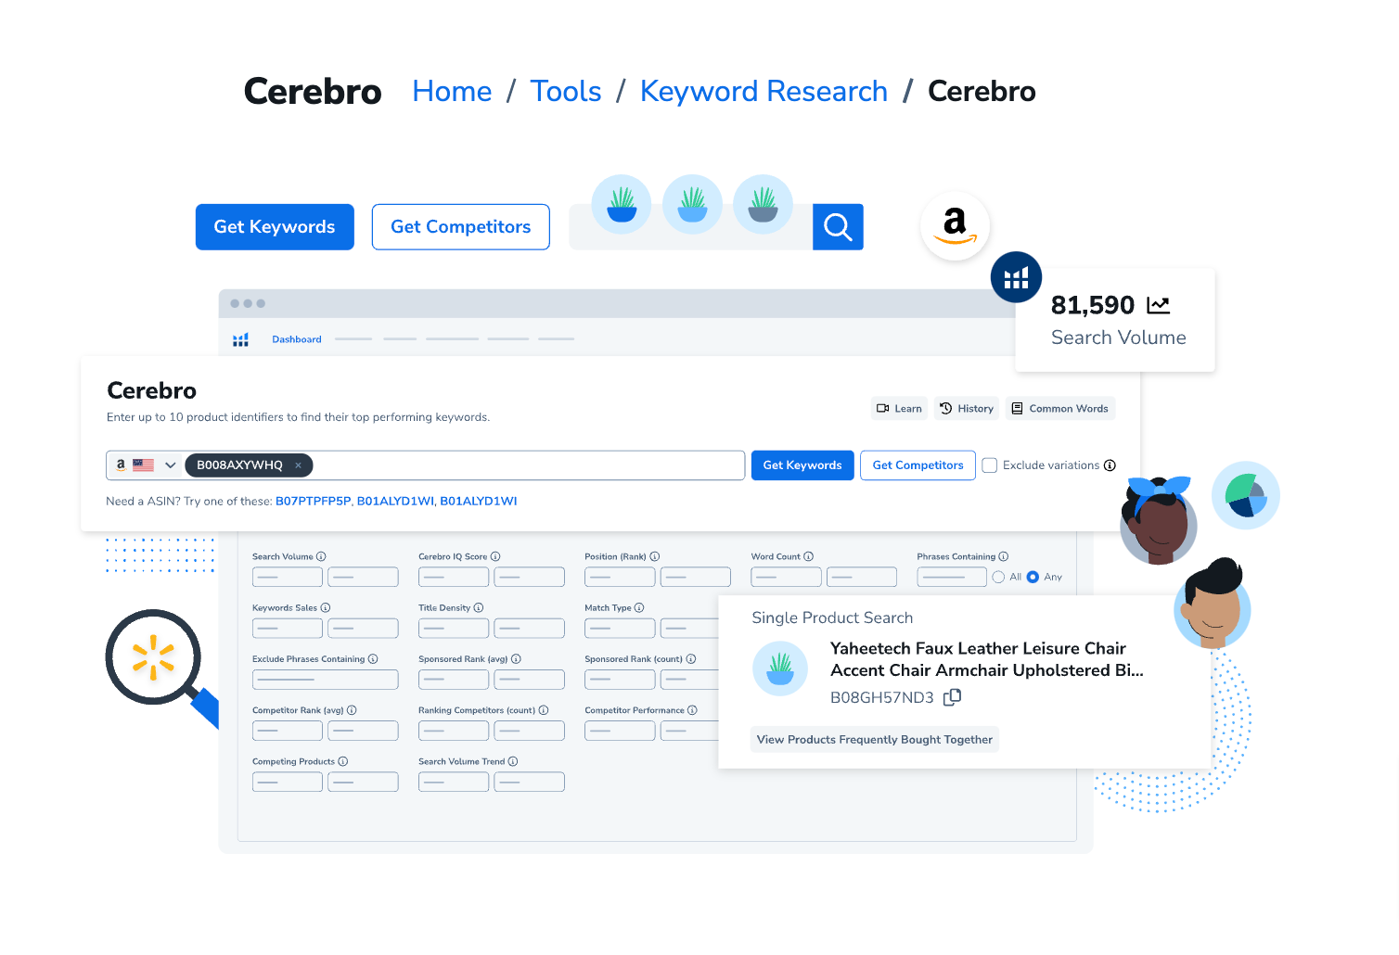
Task: Open the History button
Action: (x=967, y=408)
